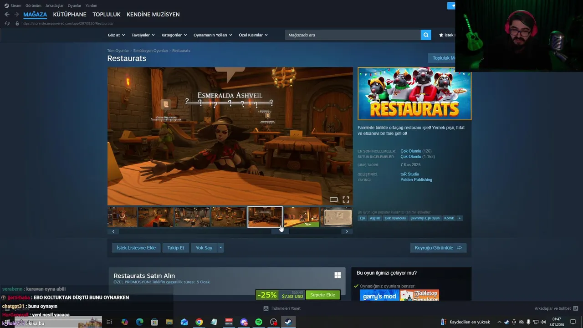Click the Çevrimiçi Eşli Oyun tag
This screenshot has width=583, height=328.
425,218
